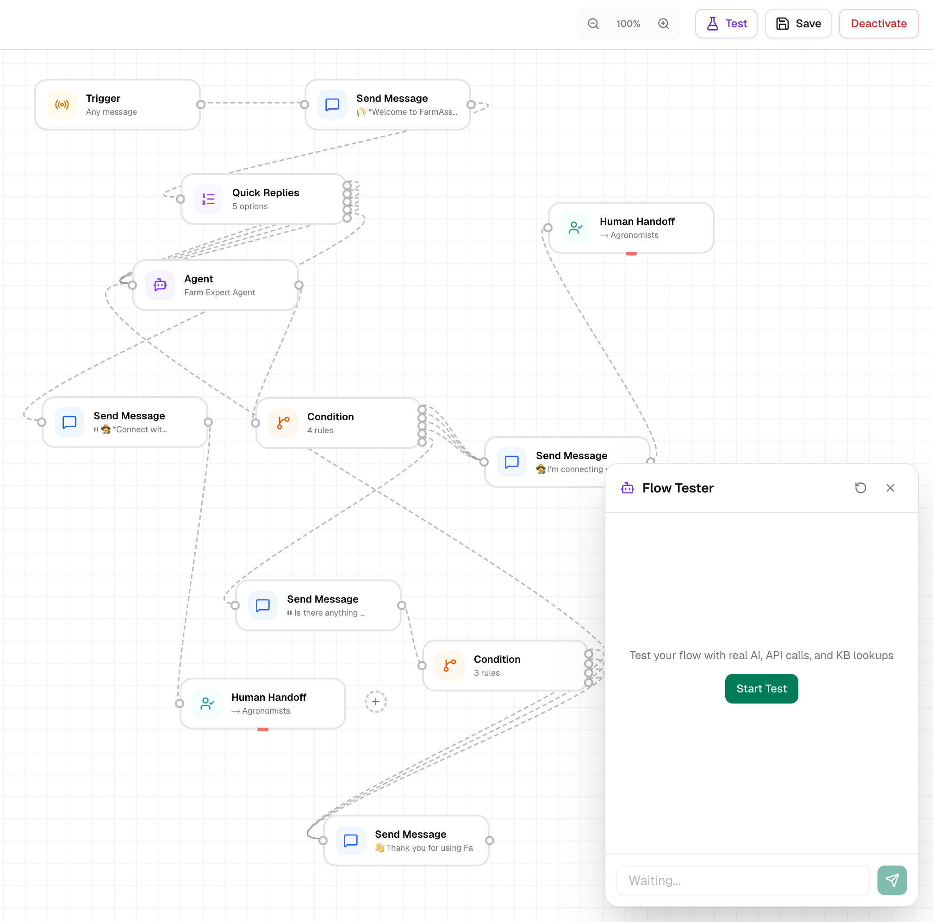The width and height of the screenshot is (933, 922).
Task: Click the 5 options label
Action: point(250,206)
